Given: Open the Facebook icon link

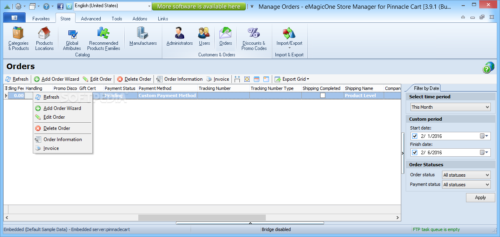Looking at the screenshot, I should pos(60,6).
